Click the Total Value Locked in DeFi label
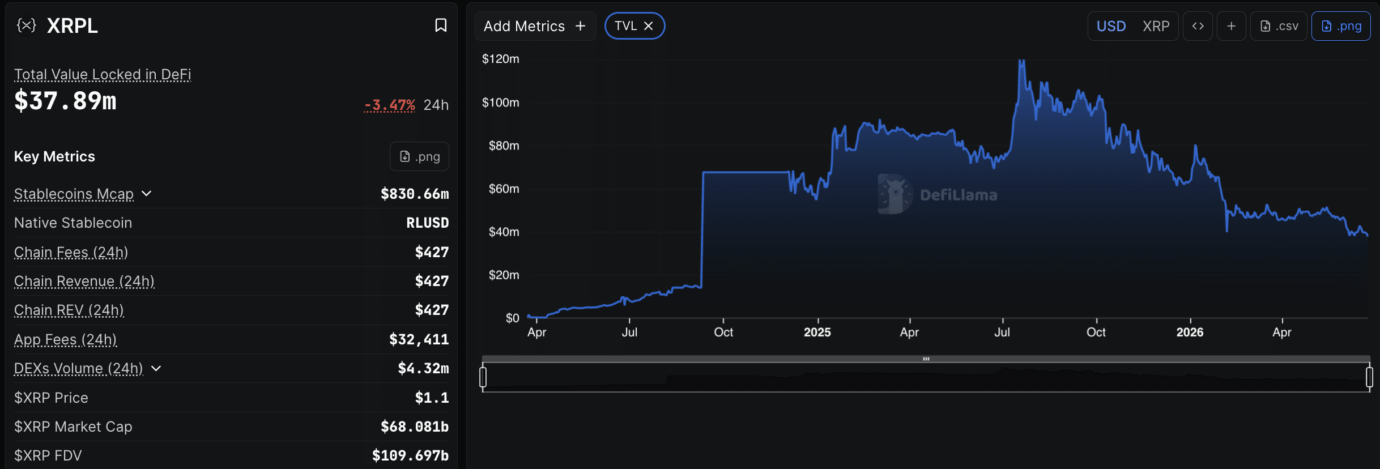Screen dimensions: 1380x469 [x=103, y=74]
